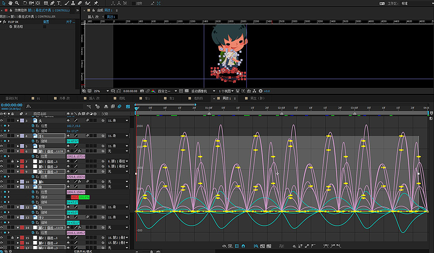Click the +0.0 exposure value in viewer
The height and width of the screenshot is (253, 434).
(267, 91)
